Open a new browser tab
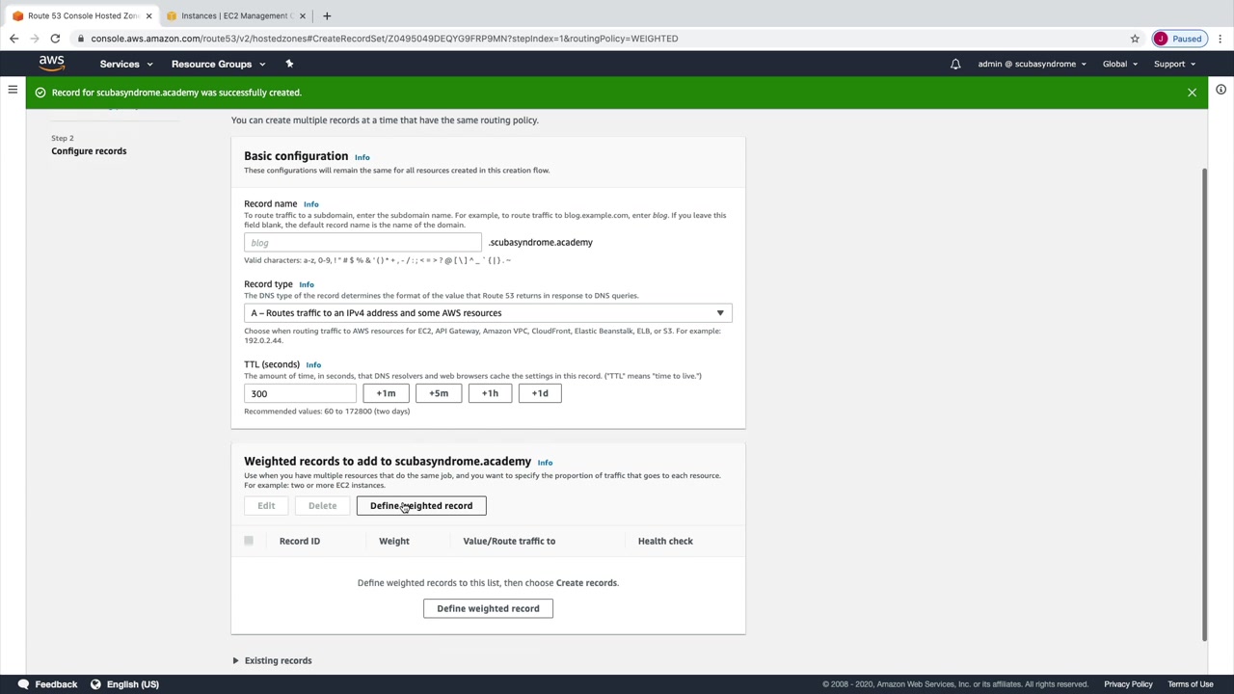Image resolution: width=1234 pixels, height=694 pixels. point(327,15)
